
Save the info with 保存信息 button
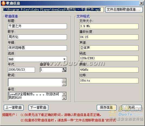tap(107, 108)
